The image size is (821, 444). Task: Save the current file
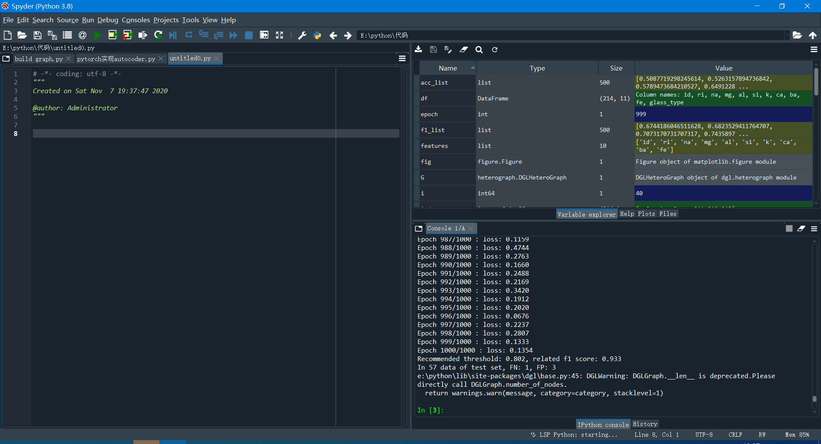coord(38,35)
